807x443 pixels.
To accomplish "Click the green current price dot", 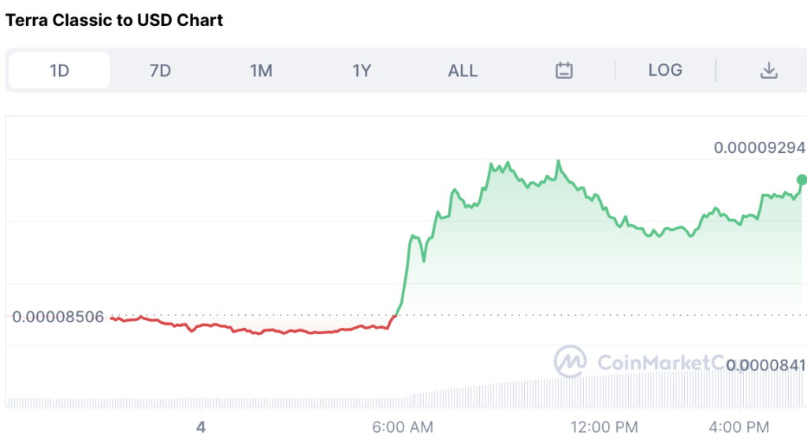I will tap(801, 180).
